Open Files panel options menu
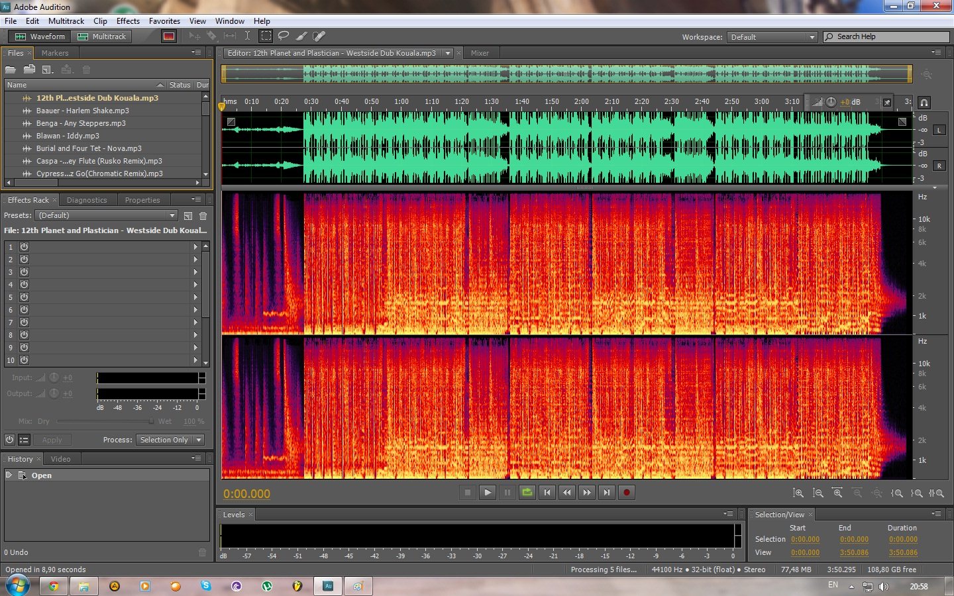The image size is (954, 596). (196, 52)
